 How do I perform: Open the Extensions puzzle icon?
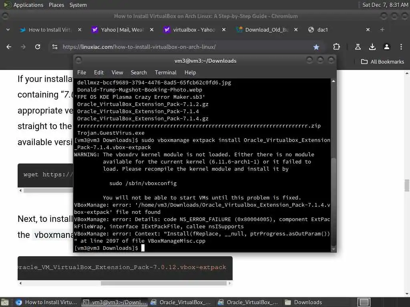[336, 47]
